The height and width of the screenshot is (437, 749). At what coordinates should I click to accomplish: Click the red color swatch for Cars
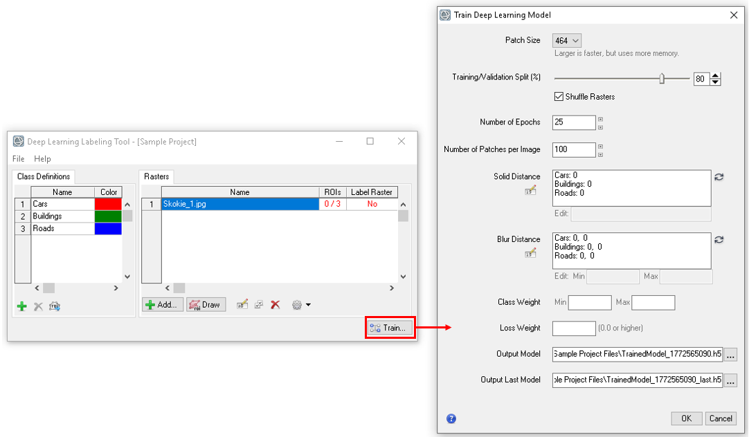(x=108, y=204)
